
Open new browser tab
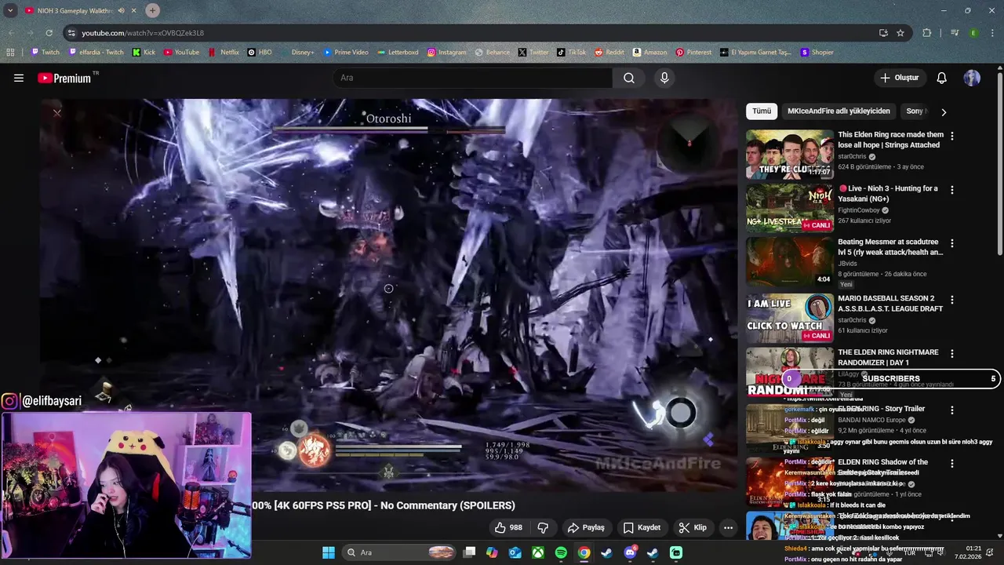152,10
